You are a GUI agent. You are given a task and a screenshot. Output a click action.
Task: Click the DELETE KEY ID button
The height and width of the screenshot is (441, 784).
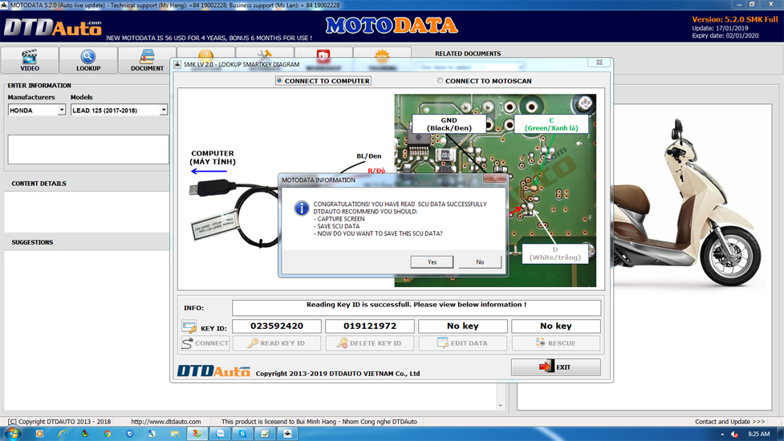[x=369, y=343]
